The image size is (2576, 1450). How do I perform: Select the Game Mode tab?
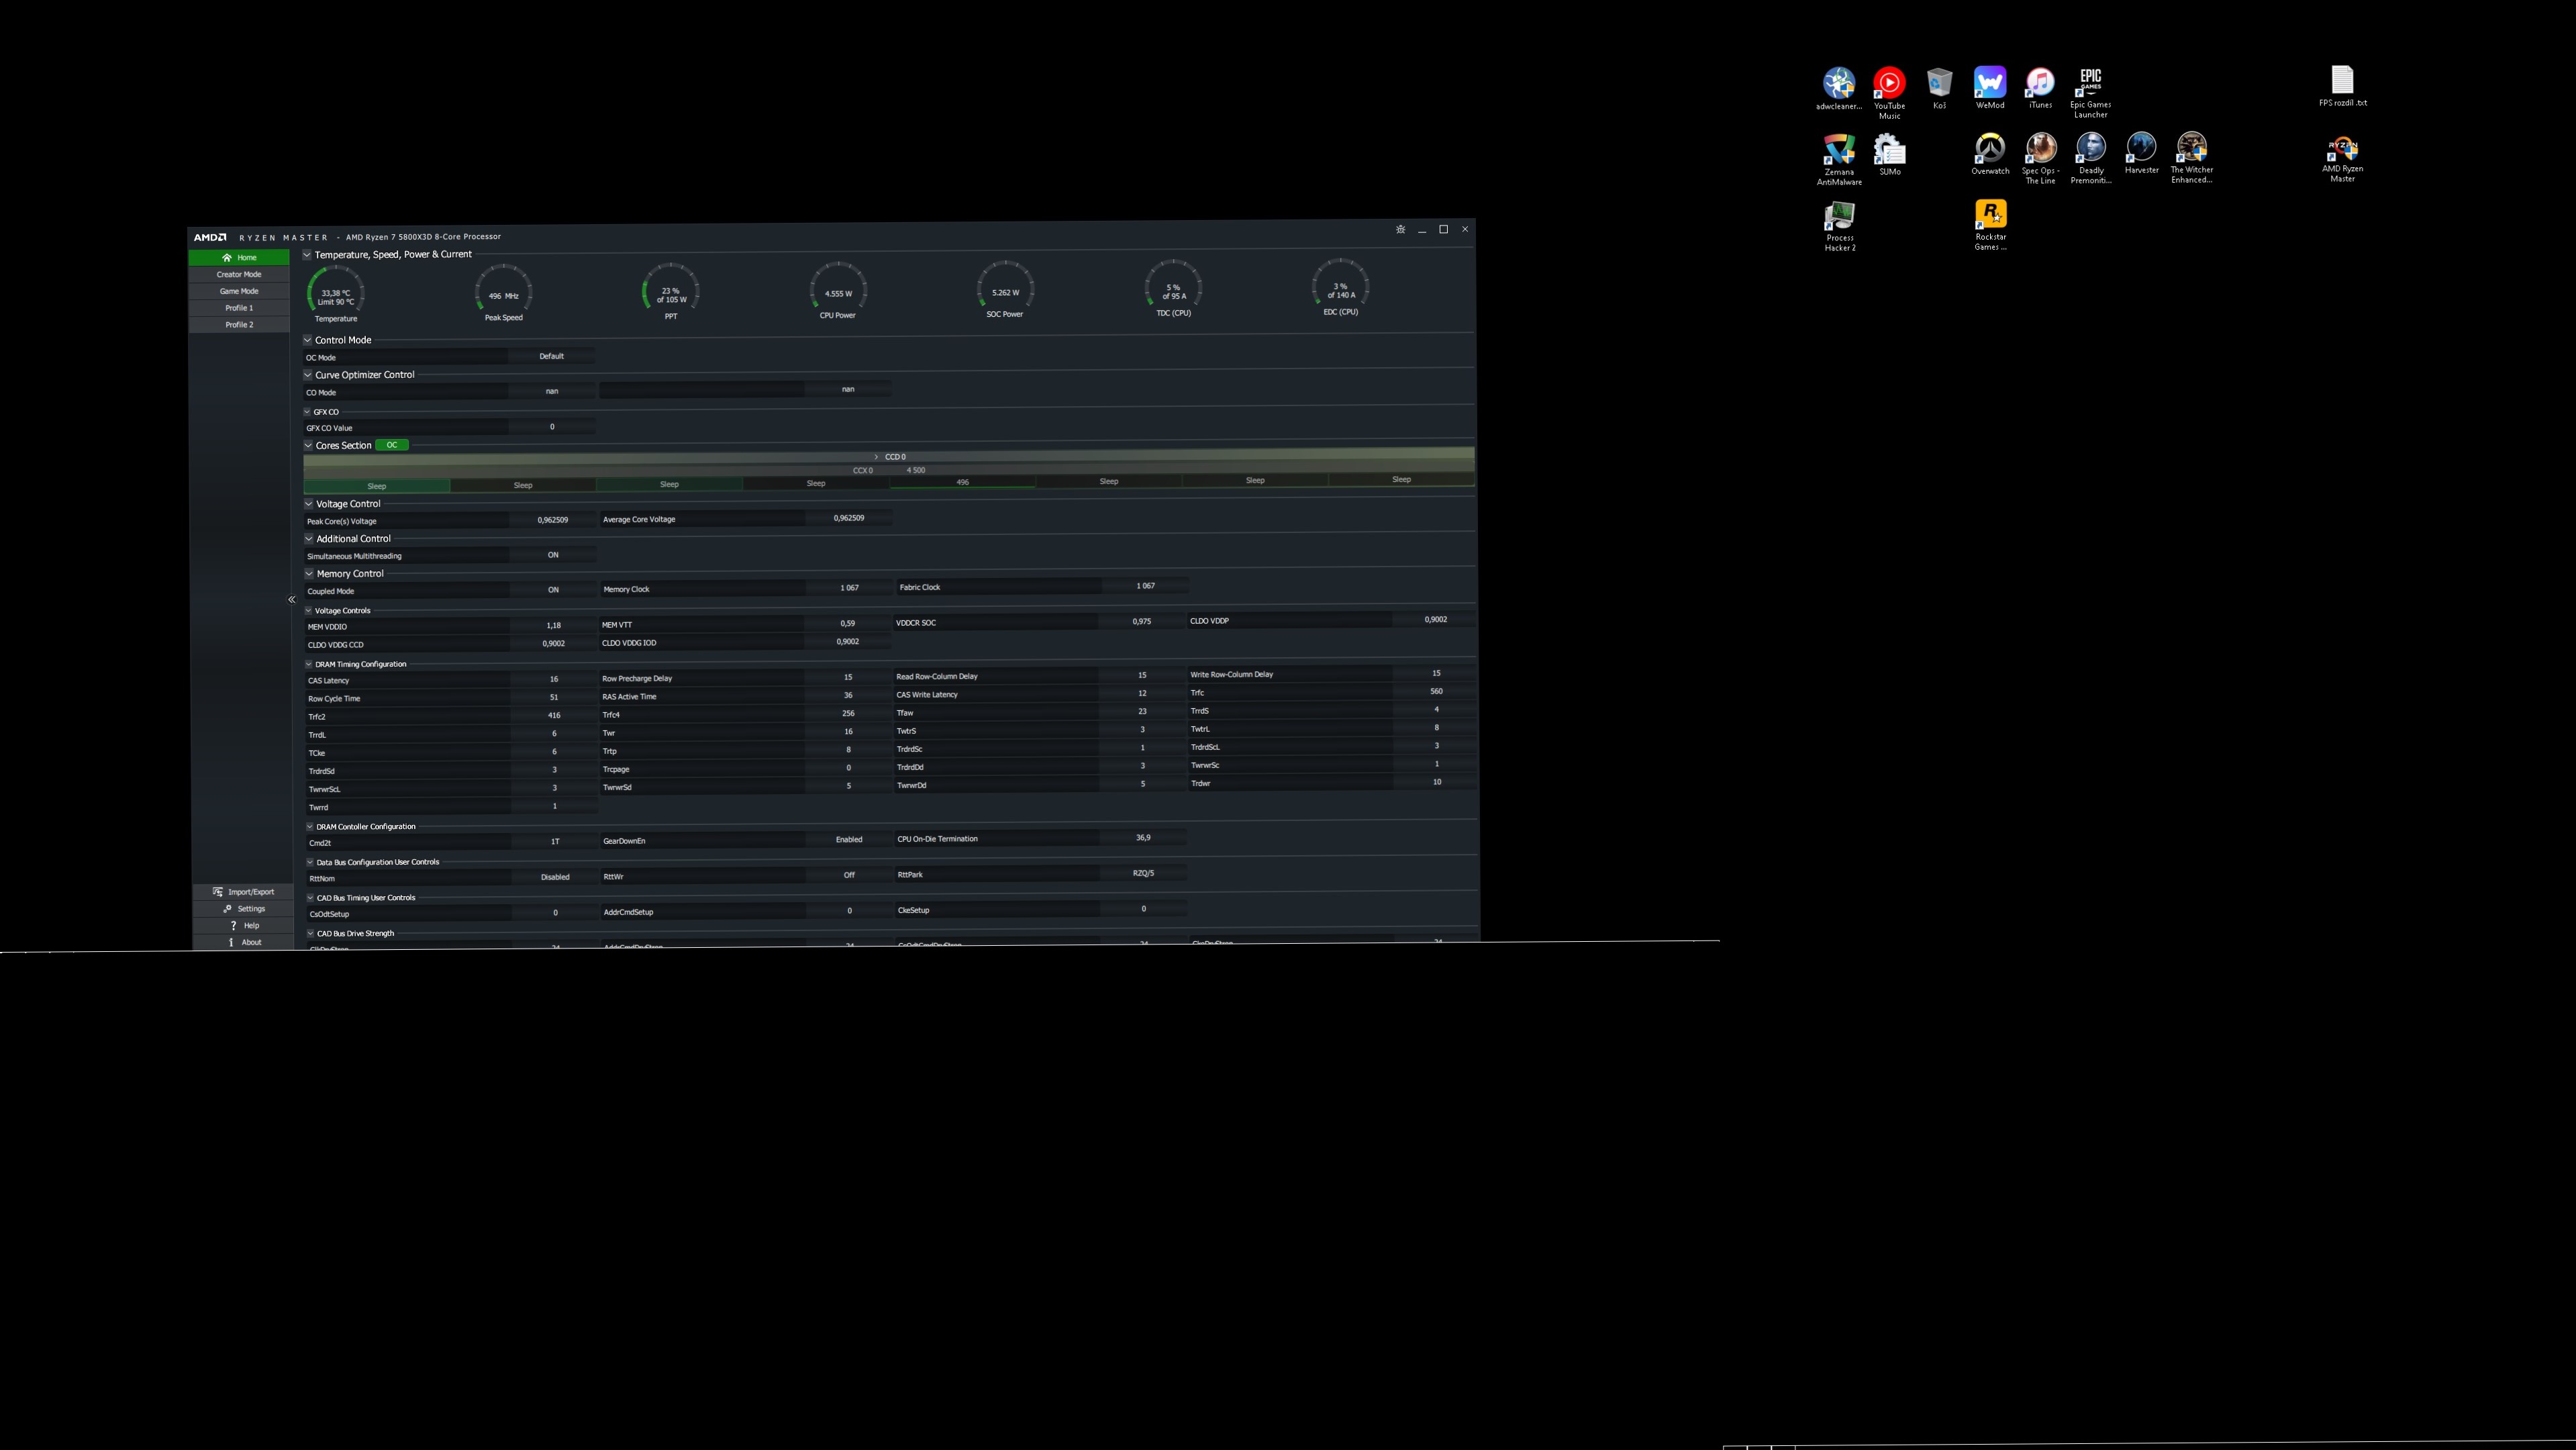[239, 291]
